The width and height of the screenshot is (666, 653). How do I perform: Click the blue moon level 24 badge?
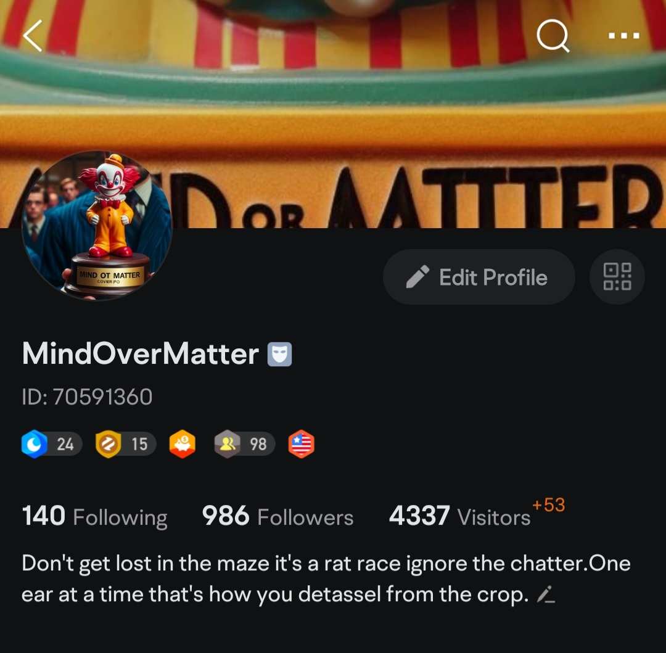click(51, 444)
